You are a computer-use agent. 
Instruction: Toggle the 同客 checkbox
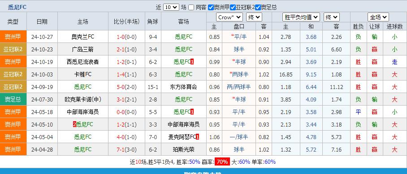coord(191,7)
